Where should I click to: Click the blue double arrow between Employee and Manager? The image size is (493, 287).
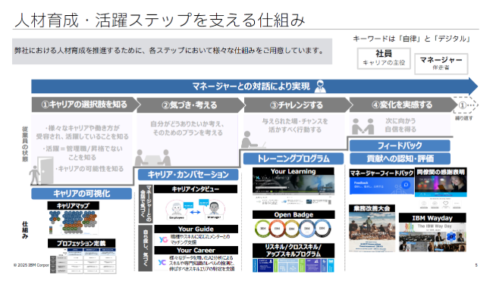[195, 212]
